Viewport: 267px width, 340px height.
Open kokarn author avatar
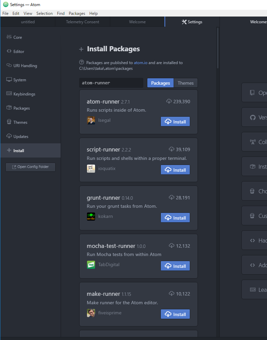click(91, 217)
